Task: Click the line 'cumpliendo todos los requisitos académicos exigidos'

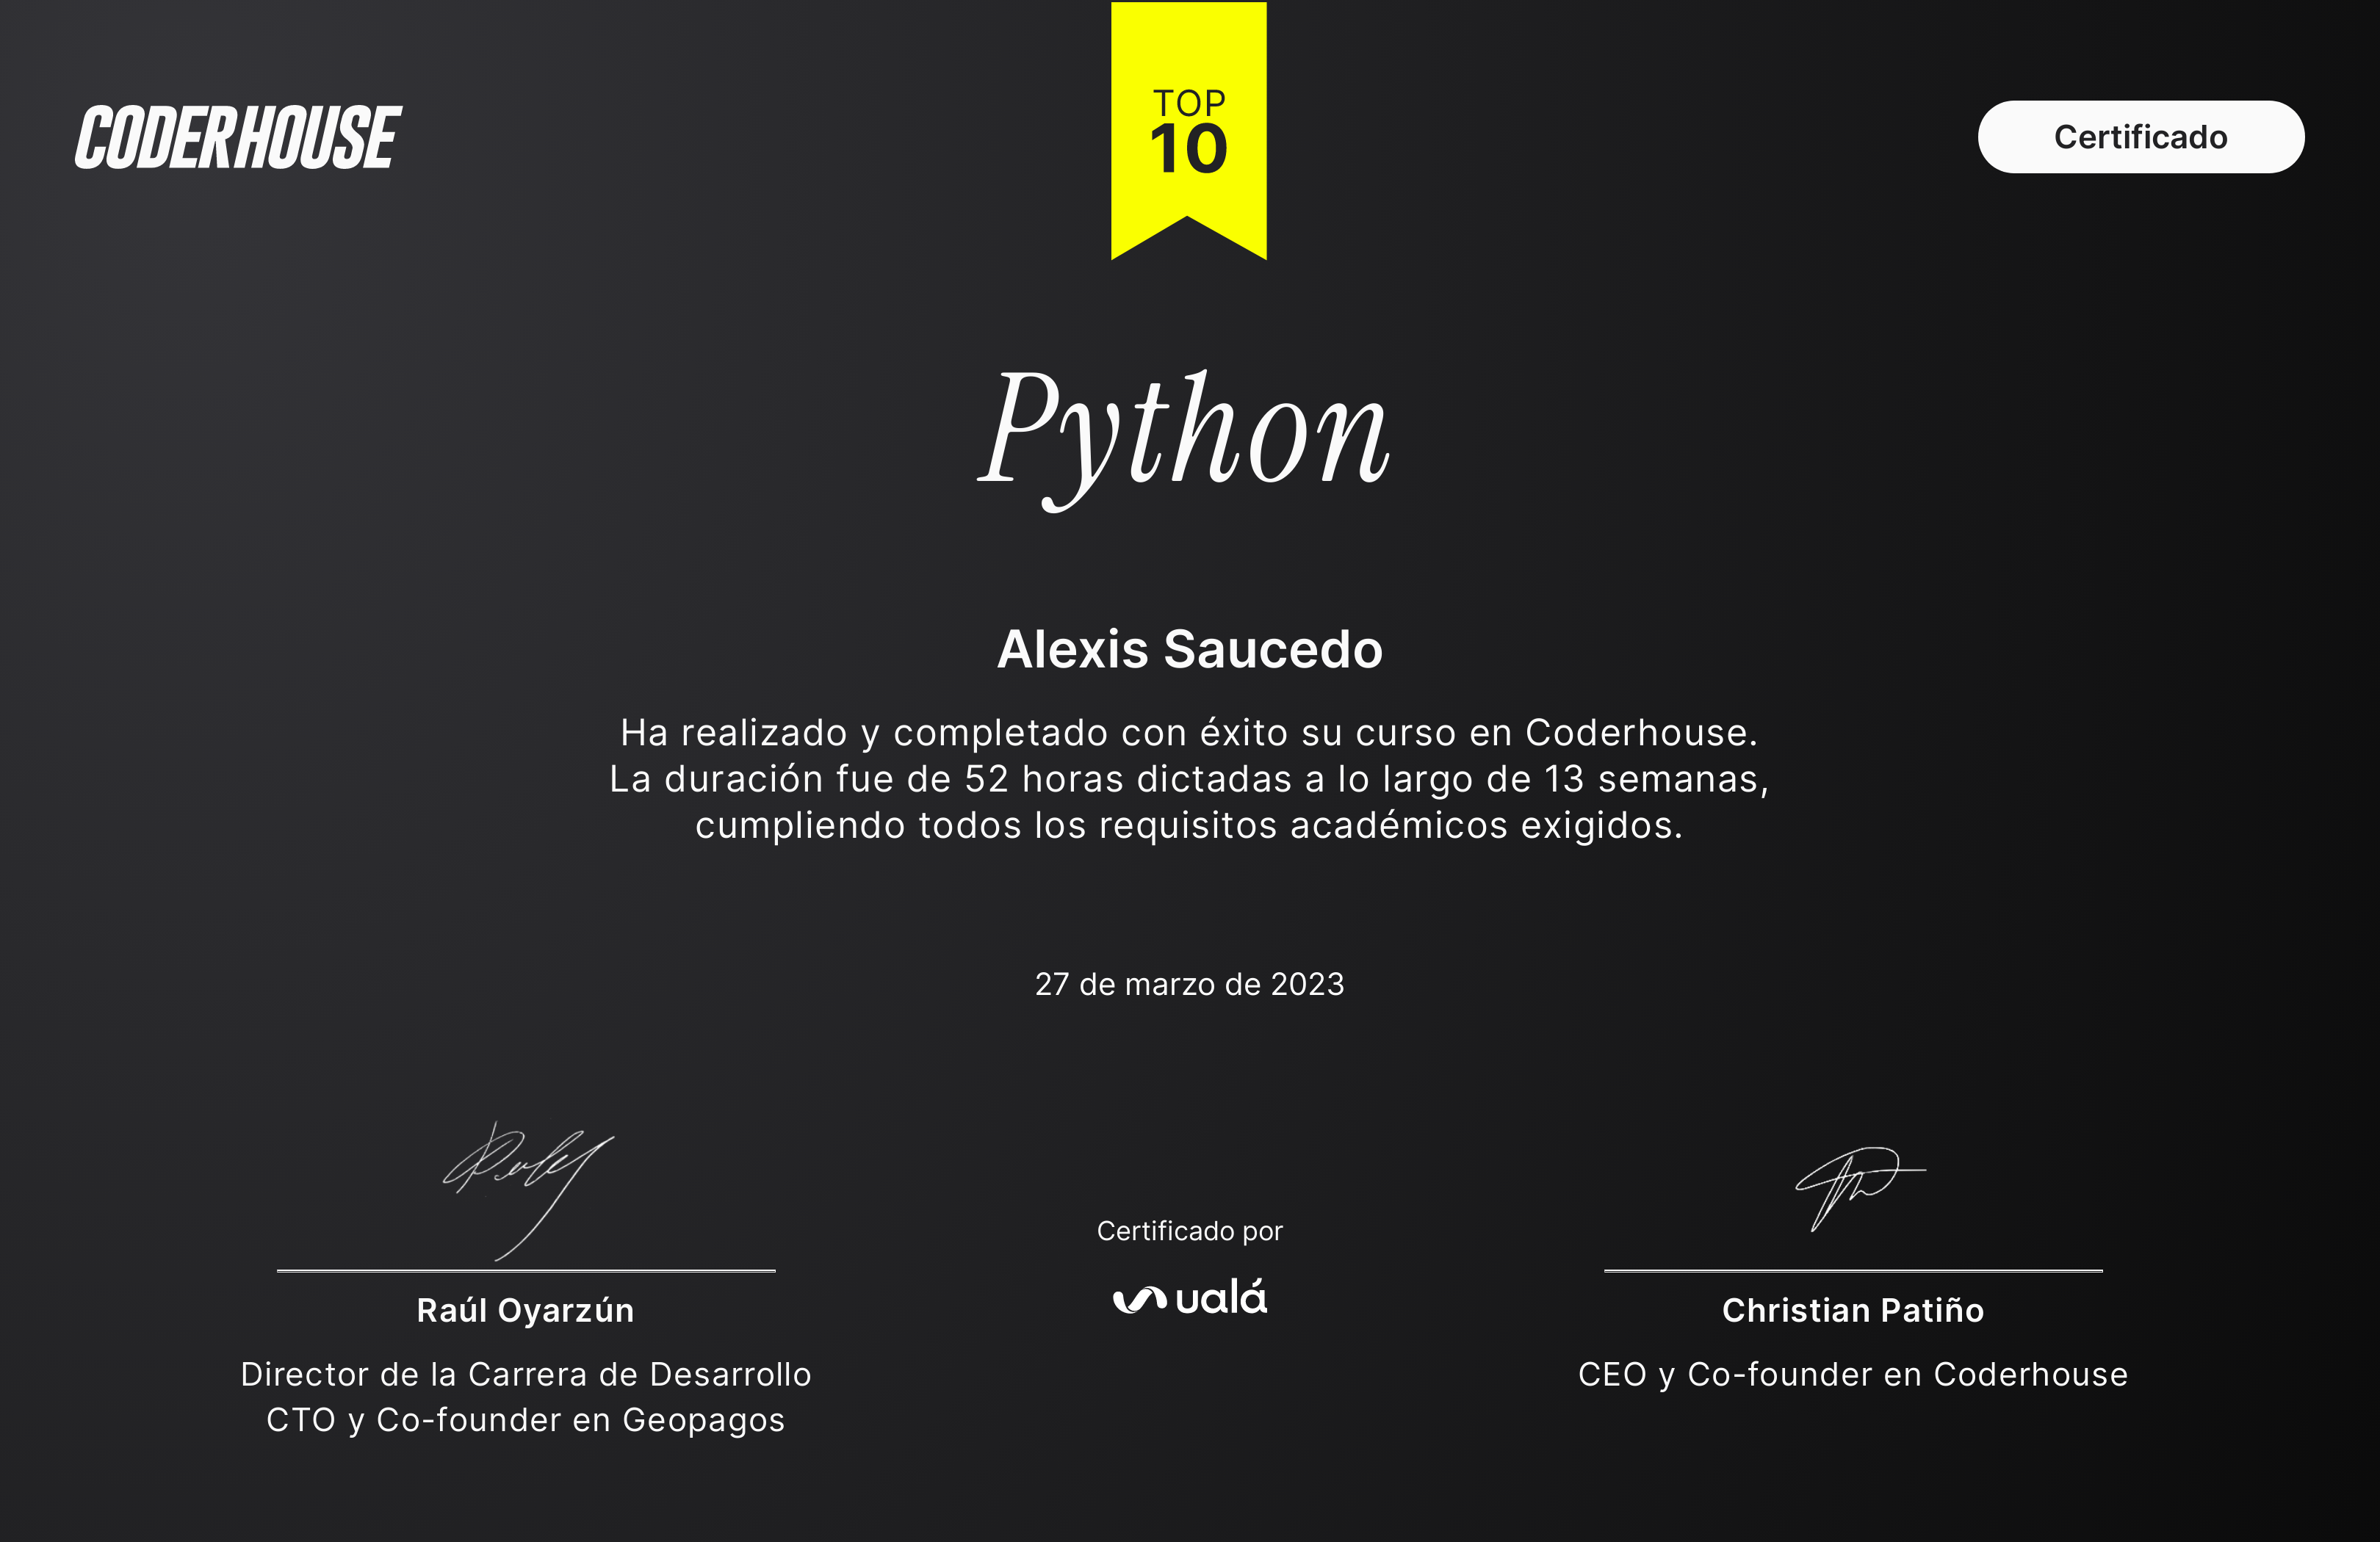Action: [x=1189, y=825]
